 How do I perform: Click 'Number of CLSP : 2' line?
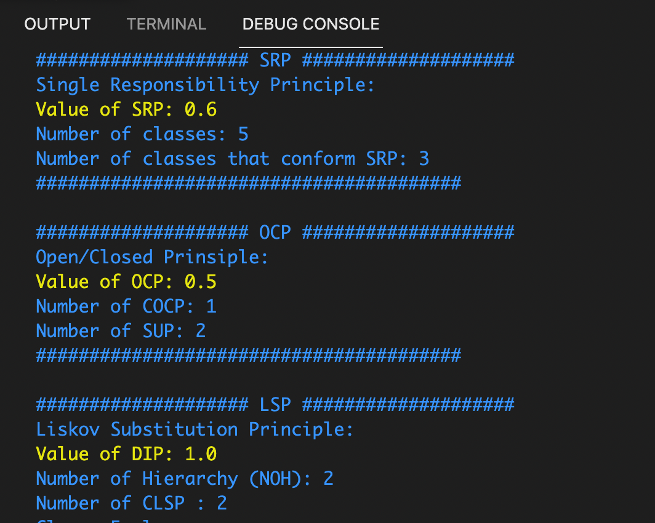[132, 504]
